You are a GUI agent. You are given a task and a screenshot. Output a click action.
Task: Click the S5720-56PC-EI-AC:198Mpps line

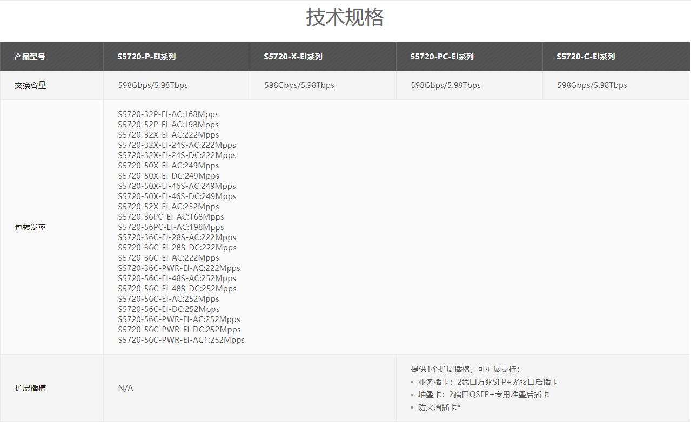click(x=171, y=227)
